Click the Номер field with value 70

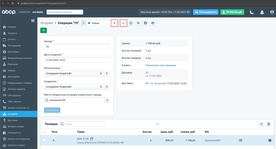coord(77,47)
